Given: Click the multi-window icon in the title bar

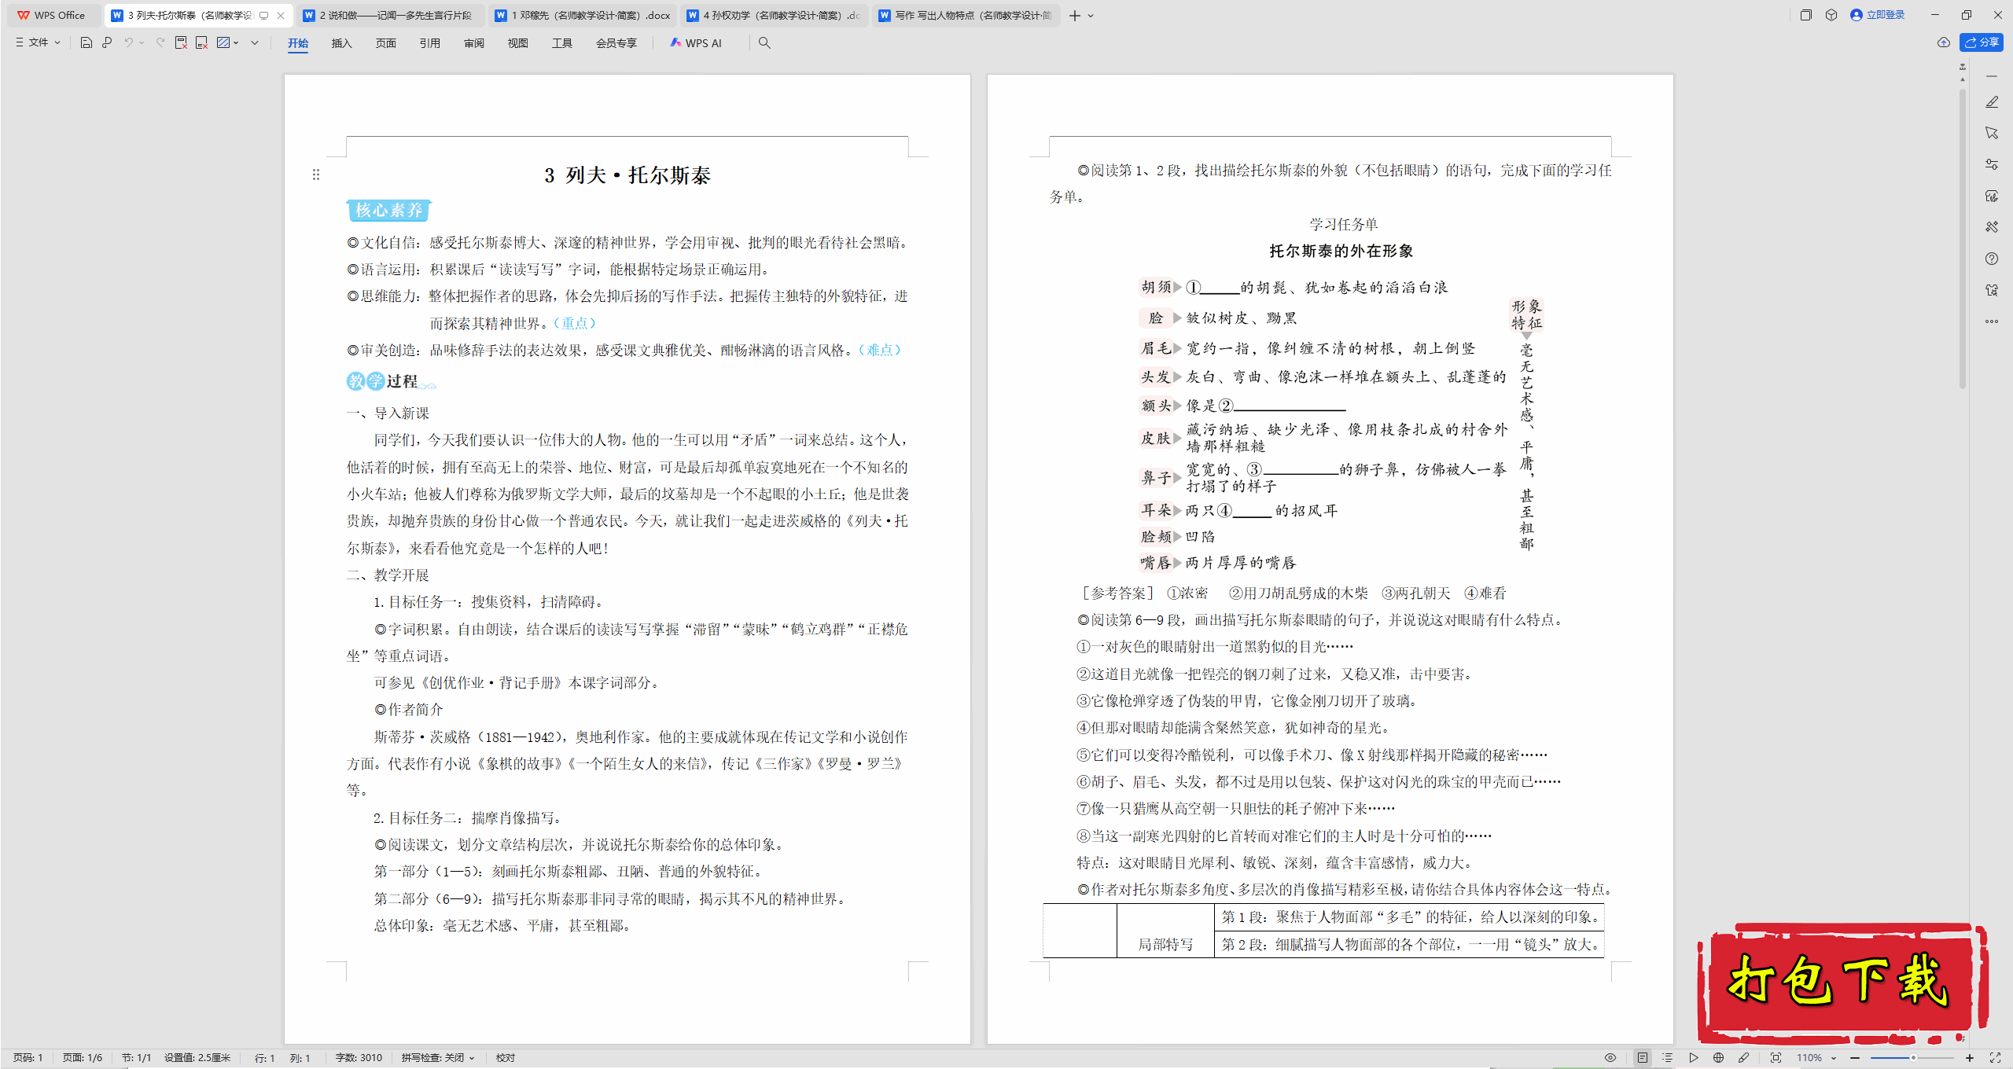Looking at the screenshot, I should 1805,15.
